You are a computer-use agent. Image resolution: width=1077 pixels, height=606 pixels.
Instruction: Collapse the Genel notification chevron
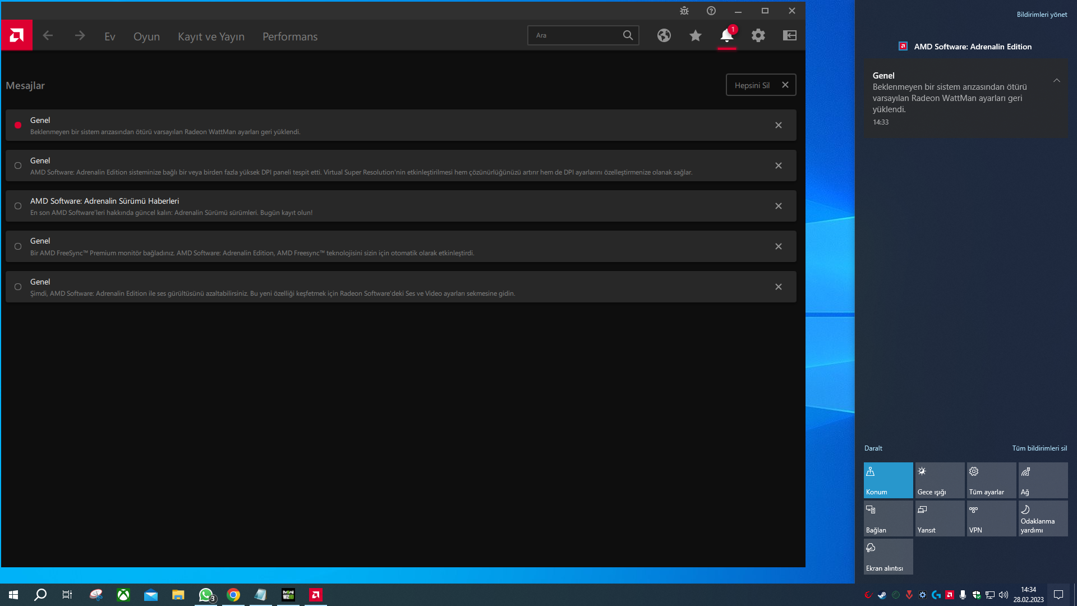click(1057, 81)
